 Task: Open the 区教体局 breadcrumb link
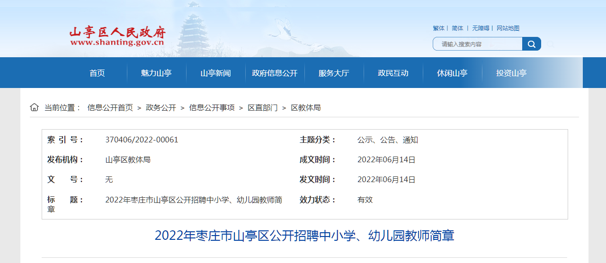point(306,108)
